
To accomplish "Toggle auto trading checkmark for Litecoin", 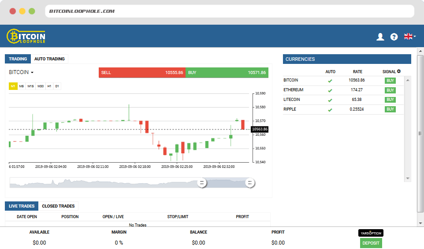I will point(330,100).
